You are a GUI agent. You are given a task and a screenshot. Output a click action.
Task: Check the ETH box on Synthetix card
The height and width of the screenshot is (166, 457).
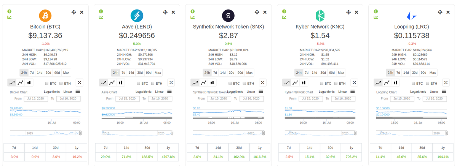244,83
